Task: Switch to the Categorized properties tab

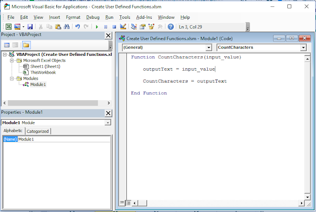Action: (x=38, y=131)
